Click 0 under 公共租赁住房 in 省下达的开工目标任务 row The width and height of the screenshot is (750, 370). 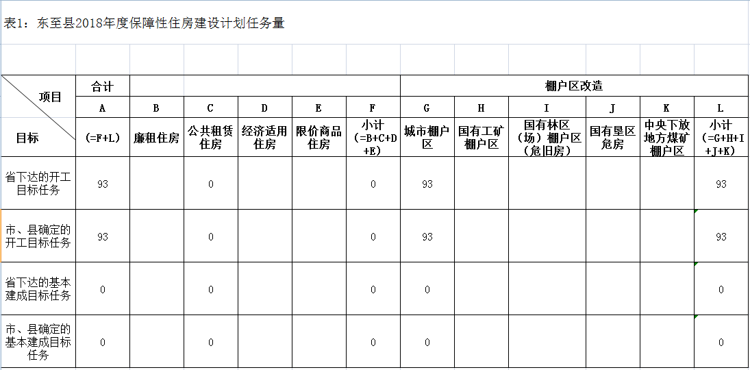[211, 184]
